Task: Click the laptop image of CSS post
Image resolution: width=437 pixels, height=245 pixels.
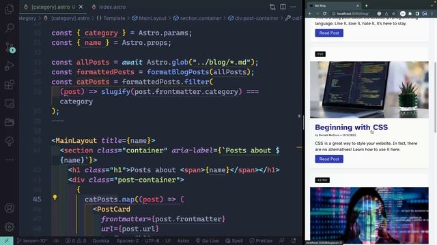Action: [x=369, y=90]
